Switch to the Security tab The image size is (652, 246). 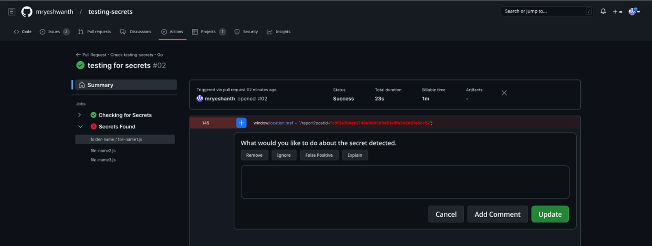(246, 32)
